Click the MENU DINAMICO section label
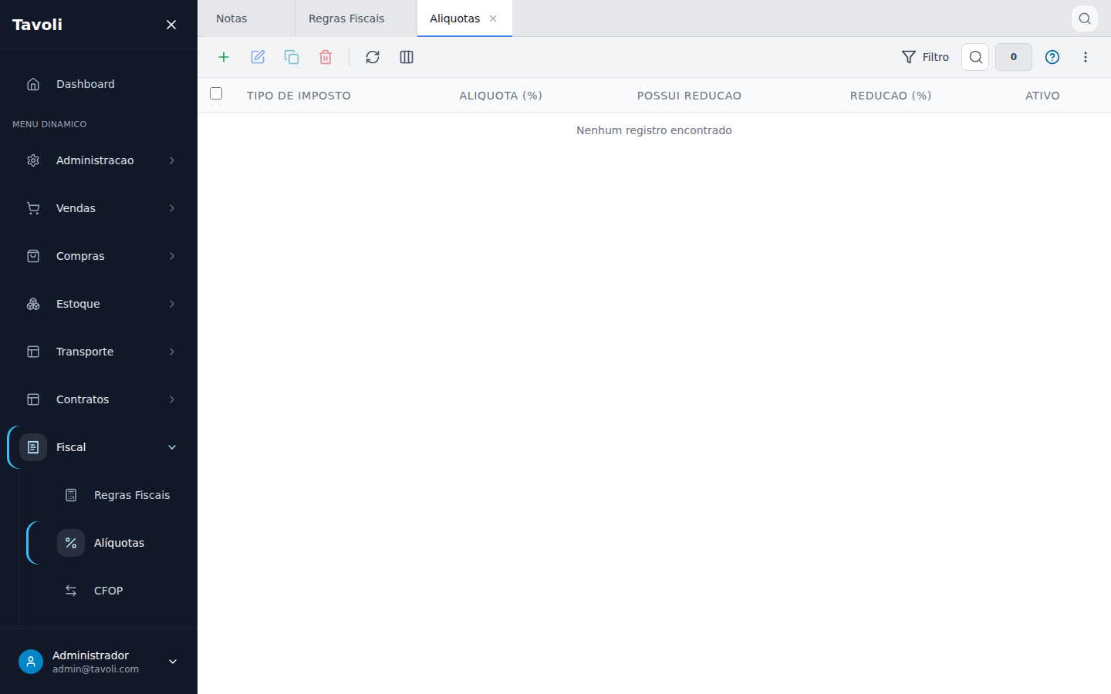Viewport: 1111px width, 694px height. [49, 124]
